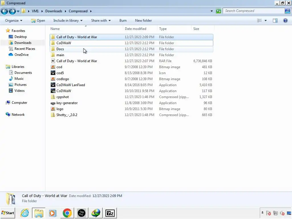Open cppshot app from taskbar
The width and height of the screenshot is (292, 219).
tap(81, 213)
